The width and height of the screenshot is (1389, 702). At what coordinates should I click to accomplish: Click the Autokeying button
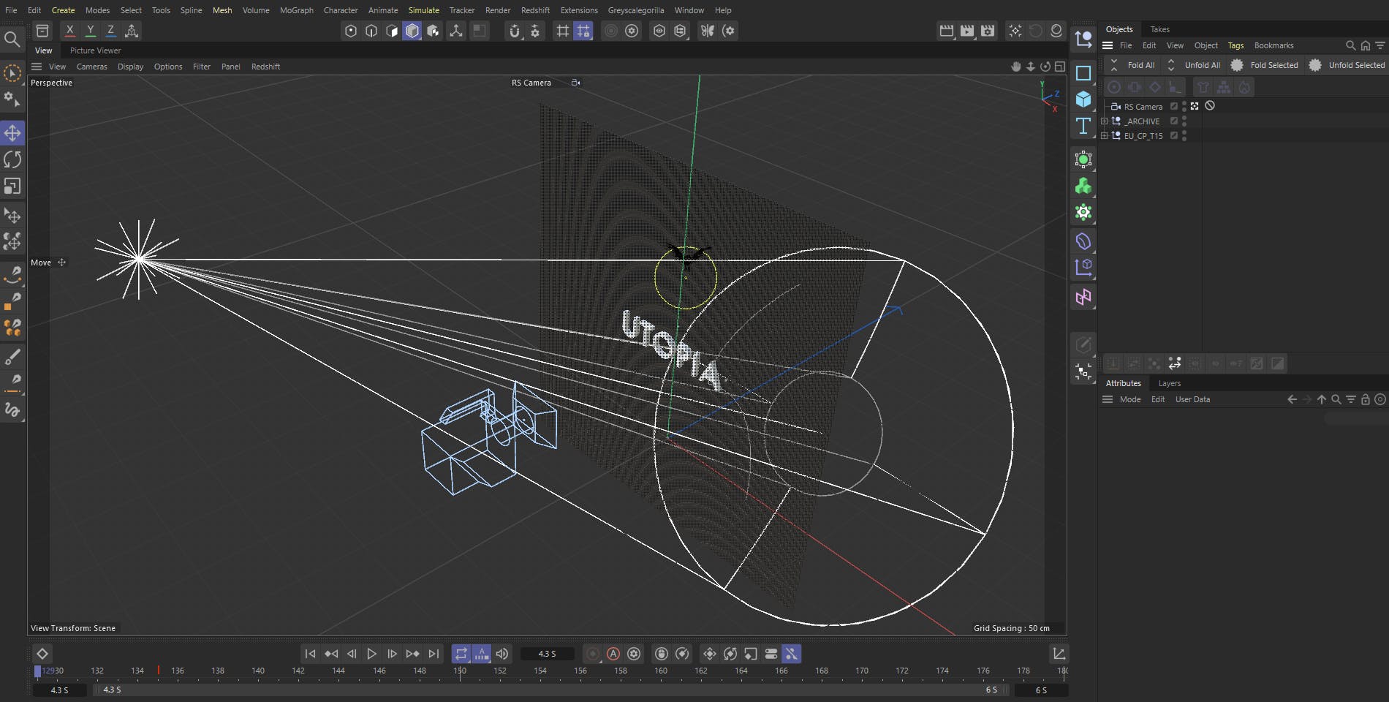613,654
